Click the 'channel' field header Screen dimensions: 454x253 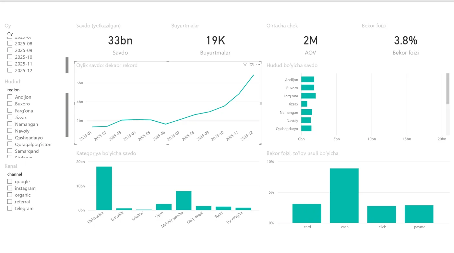click(15, 174)
